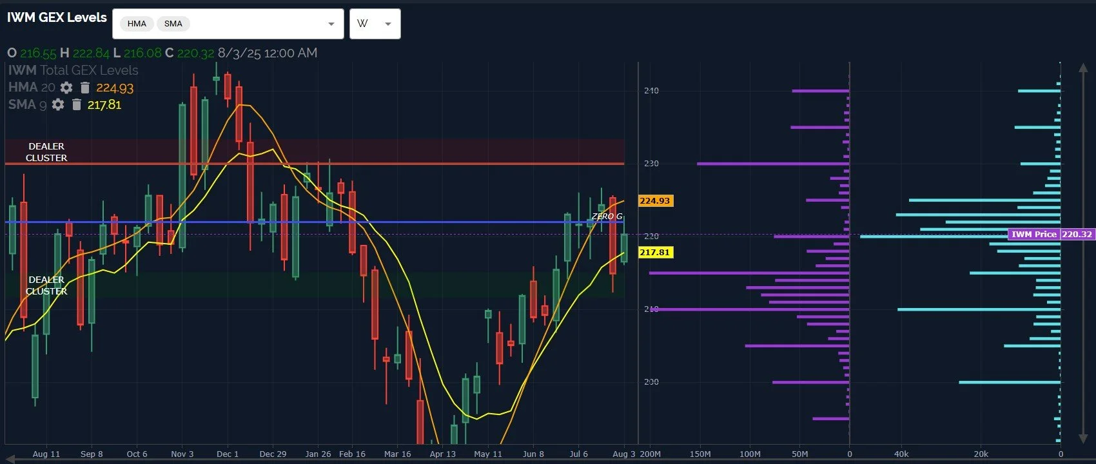Screen dimensions: 1096x464
Task: Click the left arrow of the horizontal scrollbar
Action: pos(10,459)
